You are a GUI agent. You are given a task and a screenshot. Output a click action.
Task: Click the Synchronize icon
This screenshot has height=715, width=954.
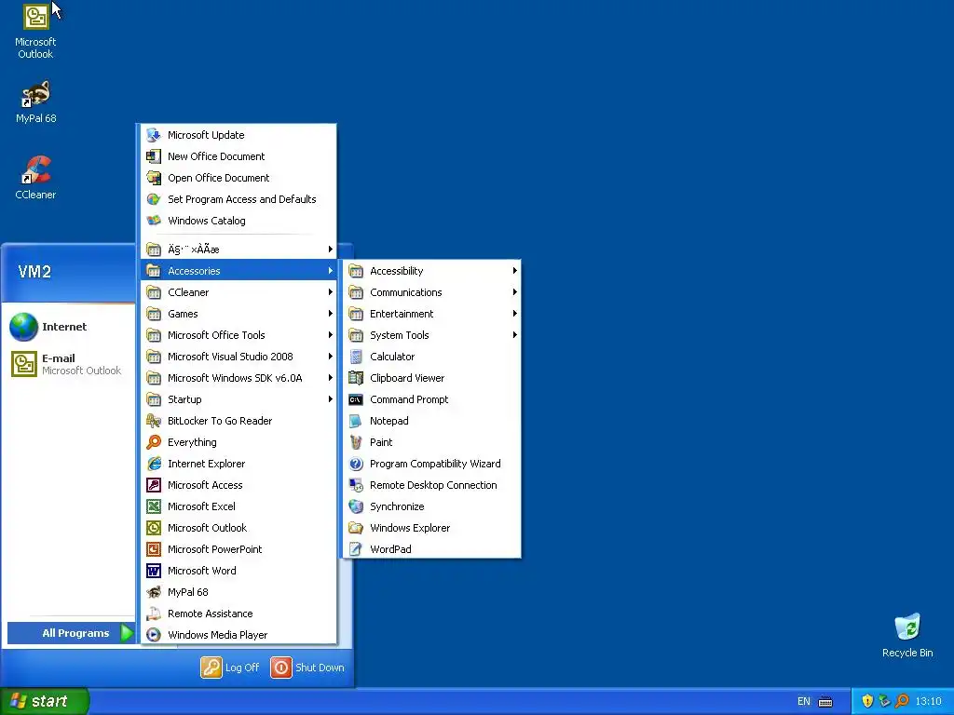356,506
